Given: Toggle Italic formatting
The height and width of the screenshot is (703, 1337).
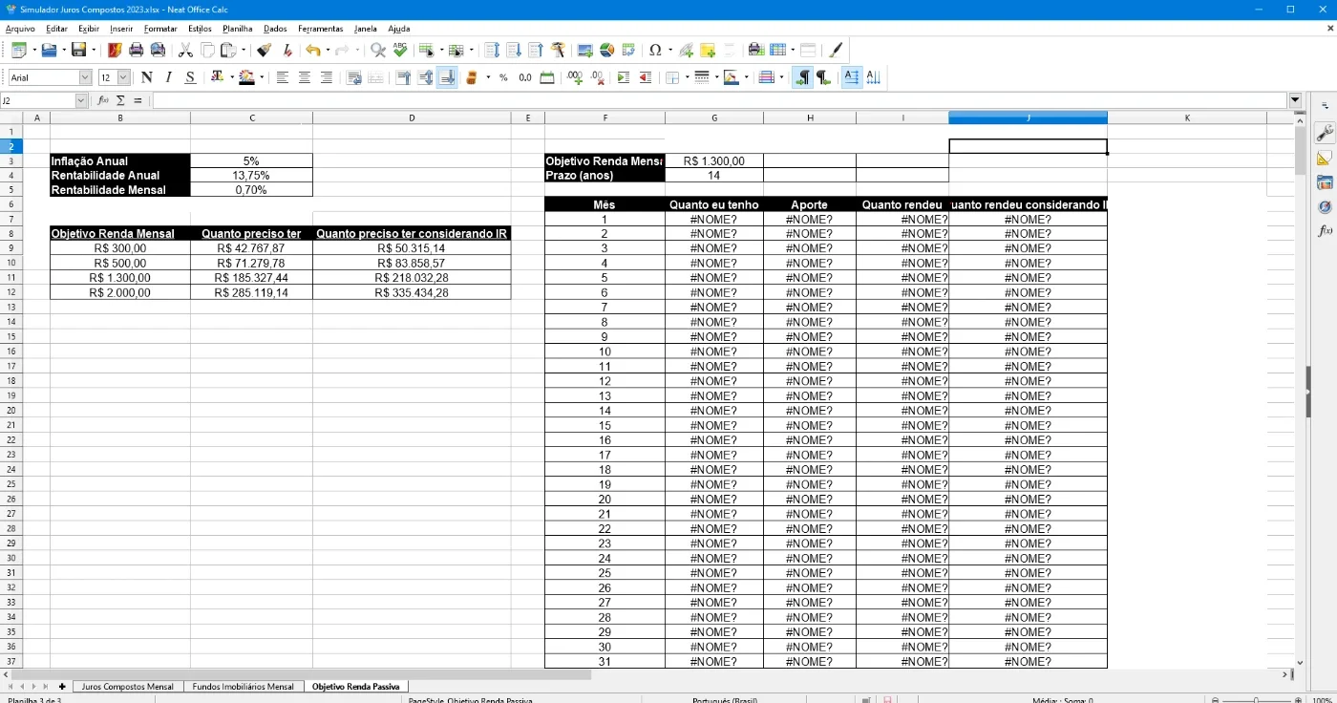Looking at the screenshot, I should tap(168, 77).
